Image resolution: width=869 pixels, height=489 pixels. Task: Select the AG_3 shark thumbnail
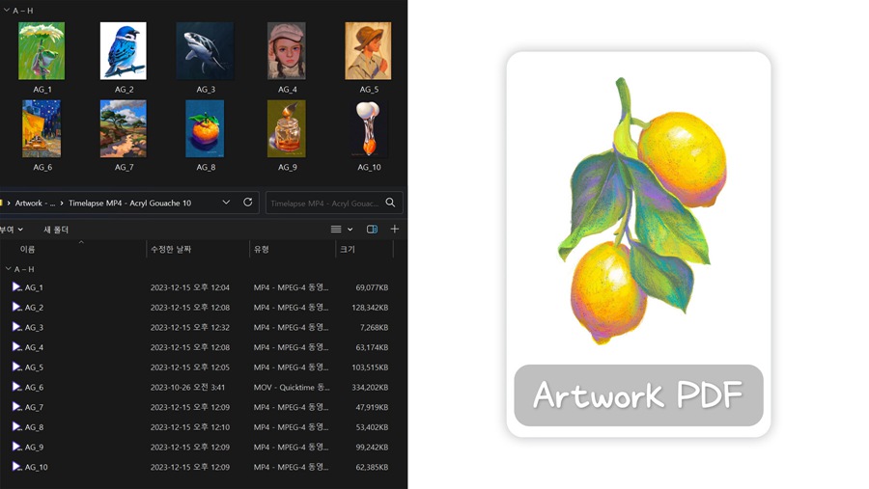(205, 51)
